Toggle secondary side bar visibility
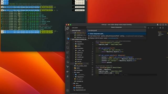168x94 pixels. click(x=163, y=25)
